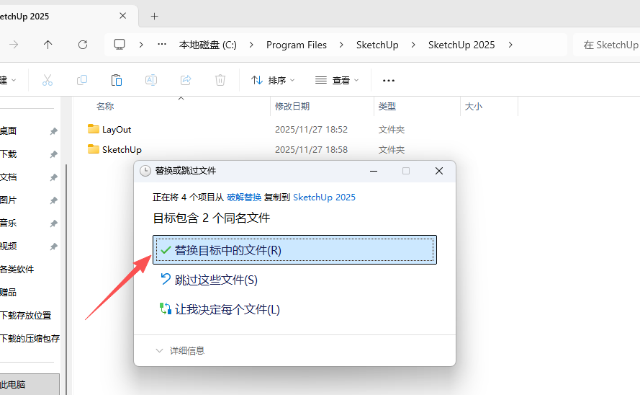Close the 替换或跳过文件 dialog
Viewport: 640px width, 395px height.
tap(439, 171)
